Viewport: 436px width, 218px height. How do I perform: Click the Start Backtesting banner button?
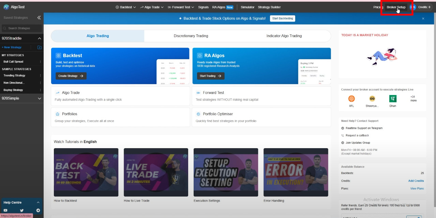(x=283, y=18)
